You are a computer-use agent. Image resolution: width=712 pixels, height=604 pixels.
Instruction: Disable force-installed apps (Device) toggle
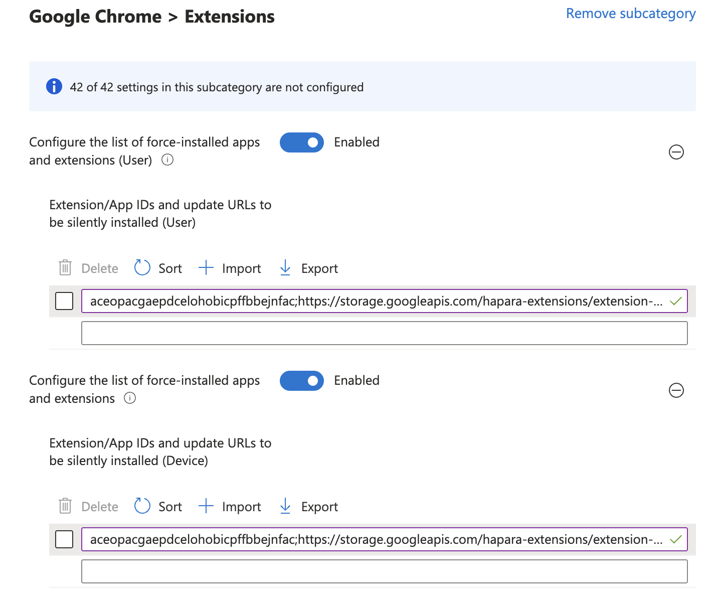click(x=302, y=381)
